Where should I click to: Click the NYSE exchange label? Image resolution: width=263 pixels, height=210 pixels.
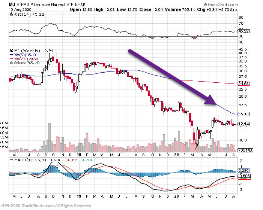80,5
